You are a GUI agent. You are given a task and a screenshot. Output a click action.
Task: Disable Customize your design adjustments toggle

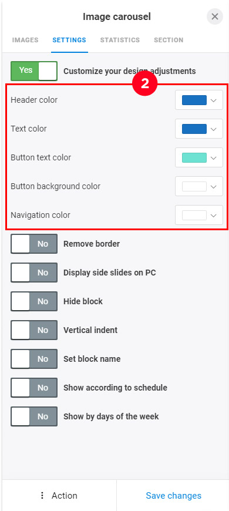tap(34, 70)
